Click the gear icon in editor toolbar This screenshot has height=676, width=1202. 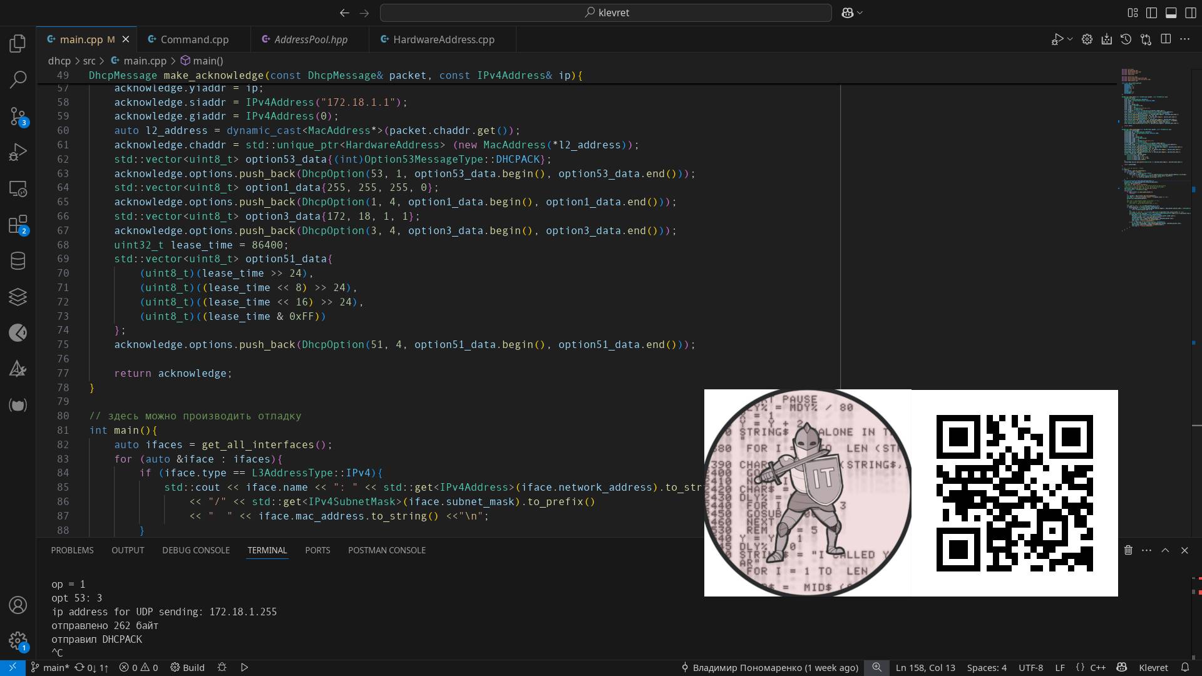pos(1087,39)
